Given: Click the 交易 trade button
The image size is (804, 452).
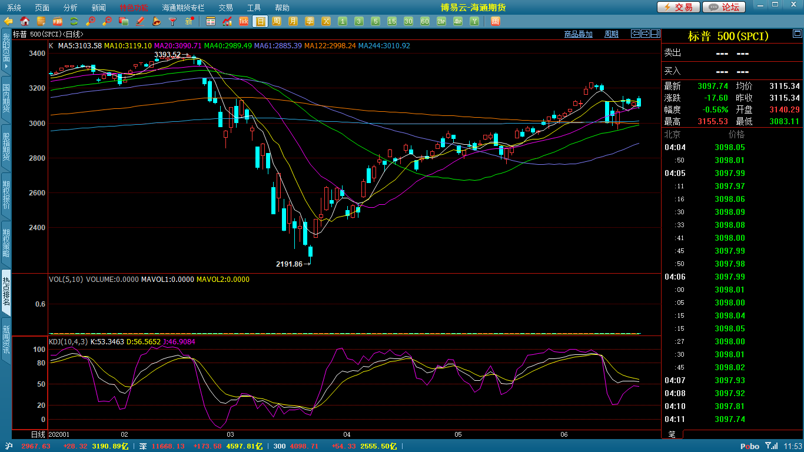Looking at the screenshot, I should click(x=679, y=7).
